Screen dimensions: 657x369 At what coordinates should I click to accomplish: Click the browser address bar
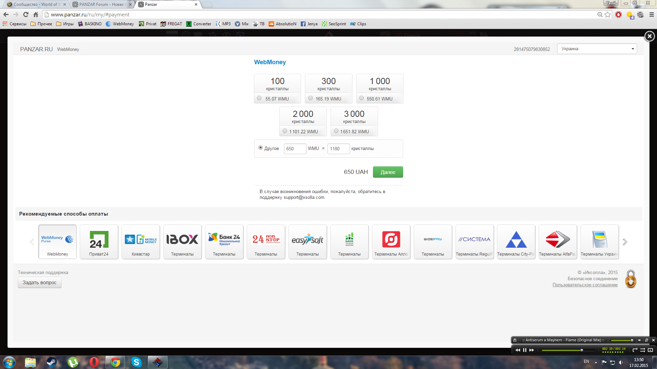coord(322,14)
